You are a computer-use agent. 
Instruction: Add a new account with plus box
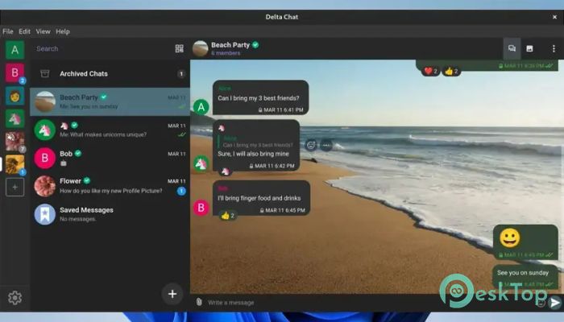(x=15, y=187)
